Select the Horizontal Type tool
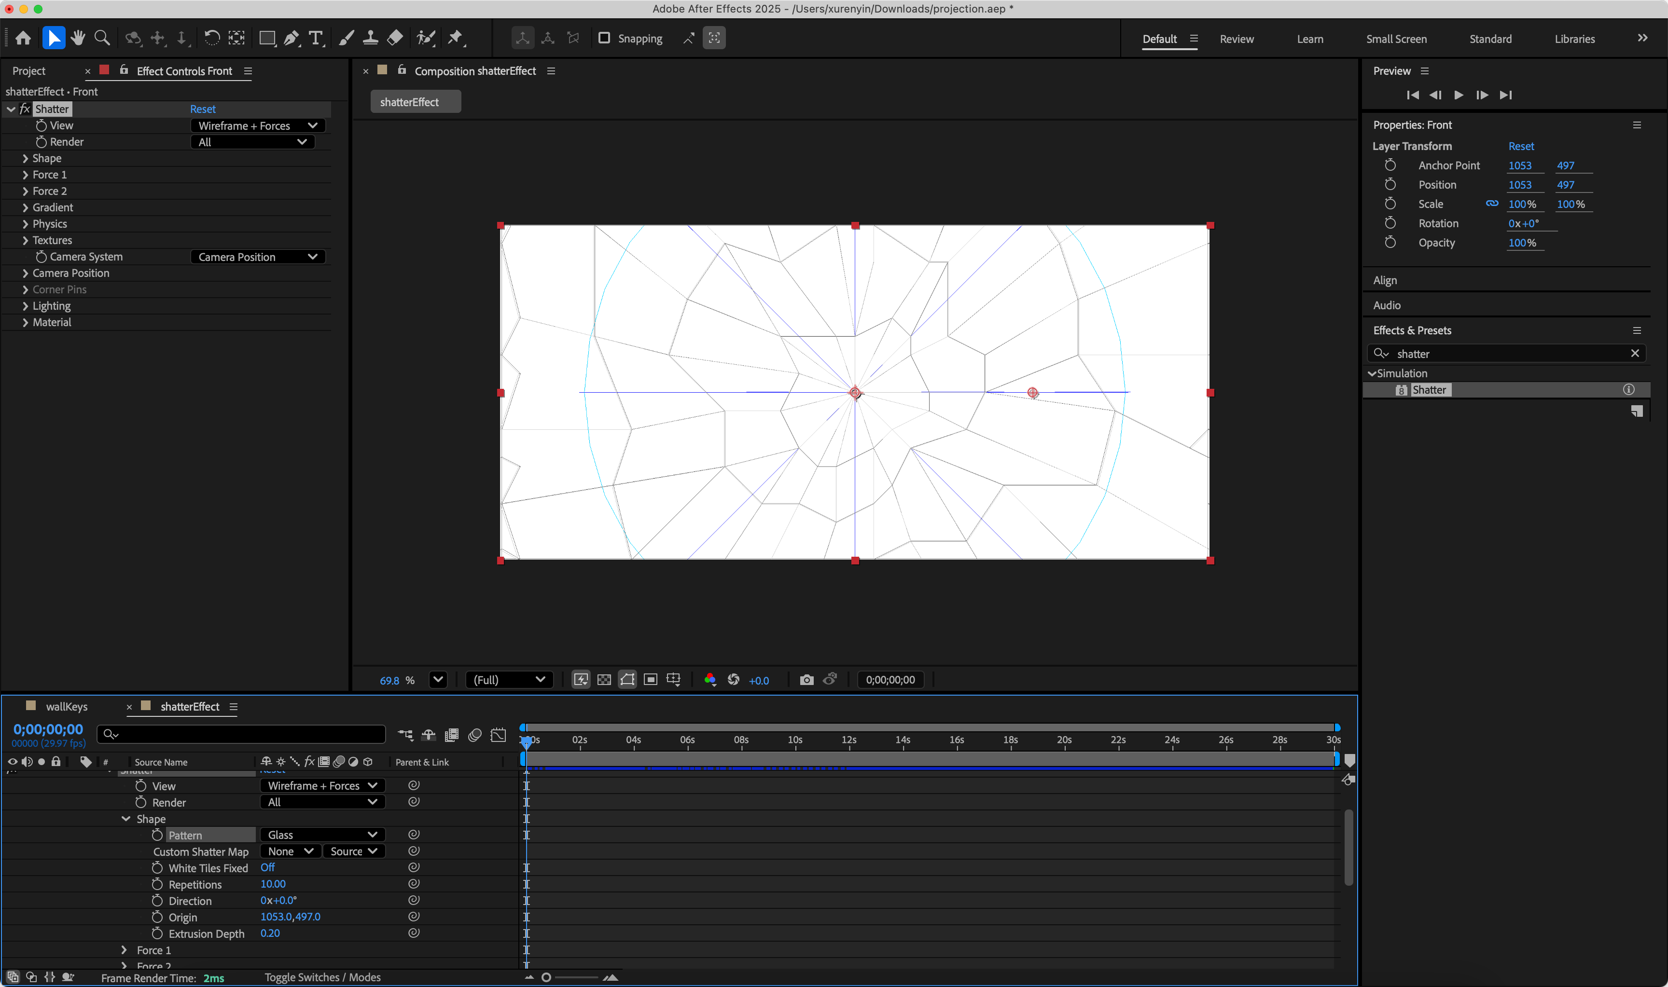The image size is (1668, 987). pos(315,38)
